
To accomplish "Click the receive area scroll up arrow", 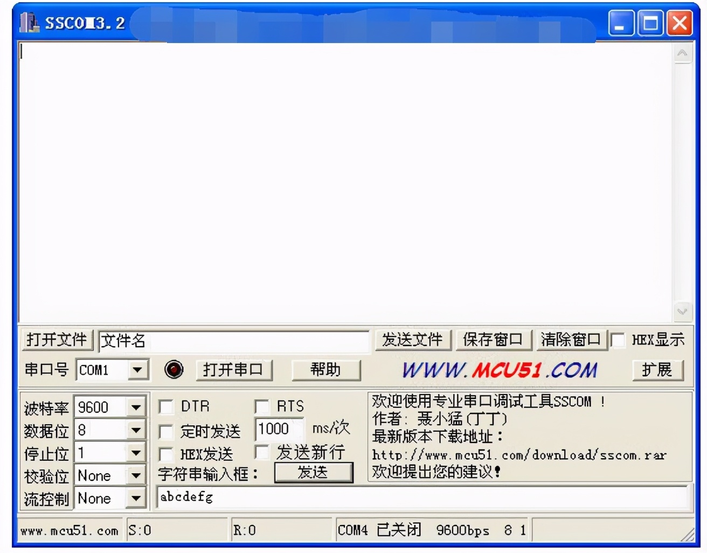I will click(682, 53).
